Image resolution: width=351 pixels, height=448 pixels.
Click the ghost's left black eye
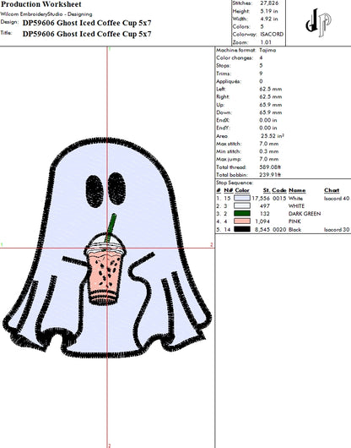(x=94, y=191)
